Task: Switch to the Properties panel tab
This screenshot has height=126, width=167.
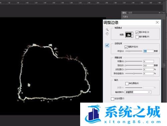Action: (x=124, y=13)
